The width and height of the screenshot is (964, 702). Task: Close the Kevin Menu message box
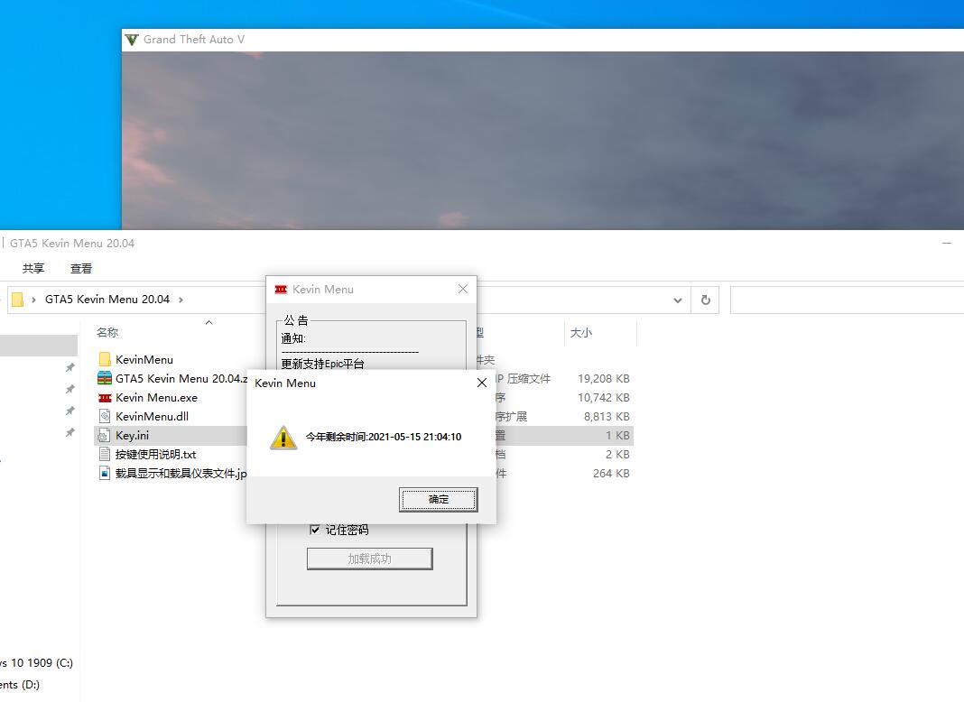pyautogui.click(x=482, y=383)
